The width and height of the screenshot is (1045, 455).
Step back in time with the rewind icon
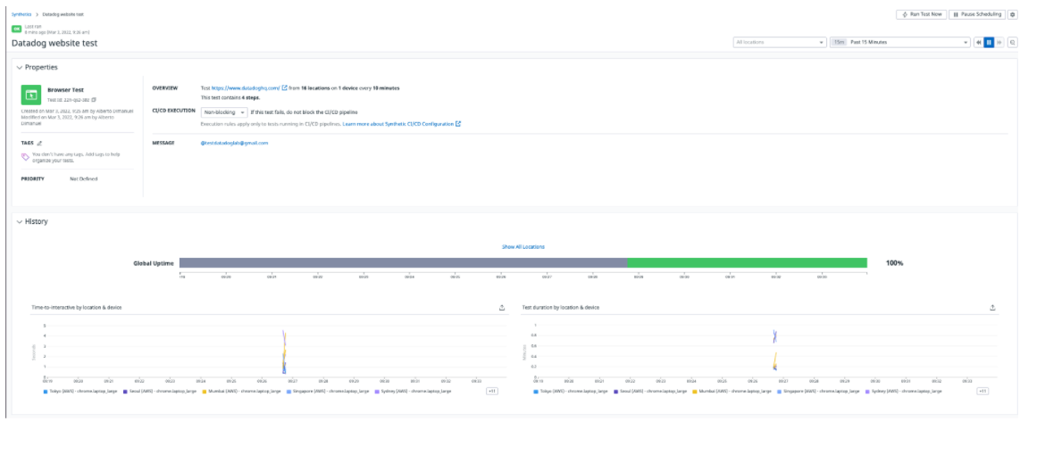tap(978, 42)
